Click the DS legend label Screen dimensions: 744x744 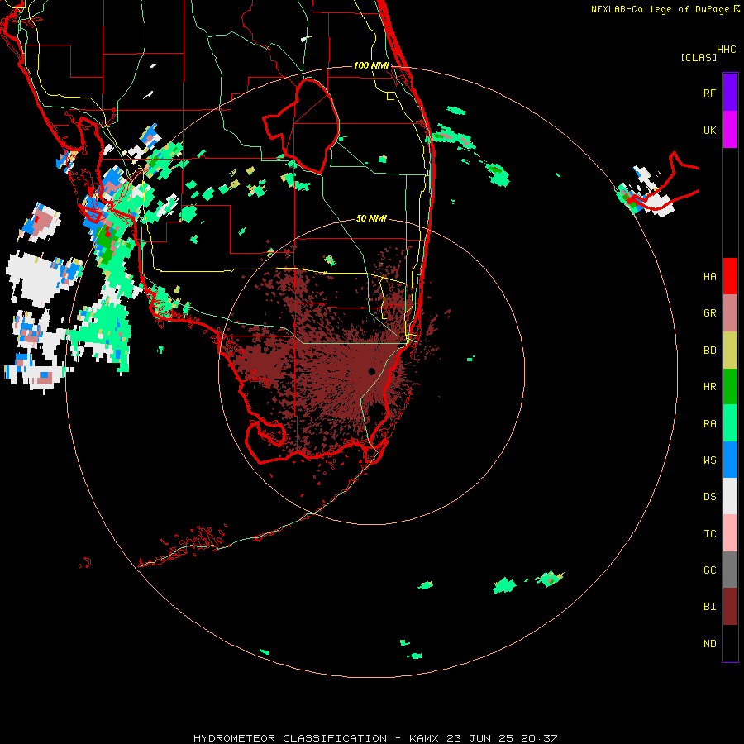[709, 496]
